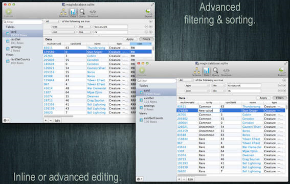This screenshot has width=290, height=184.
Task: Click the green Execute button in the back window
Action: (x=9, y=13)
